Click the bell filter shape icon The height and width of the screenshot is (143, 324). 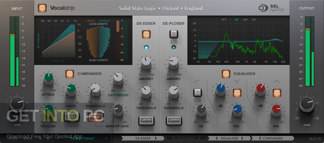click(x=277, y=82)
